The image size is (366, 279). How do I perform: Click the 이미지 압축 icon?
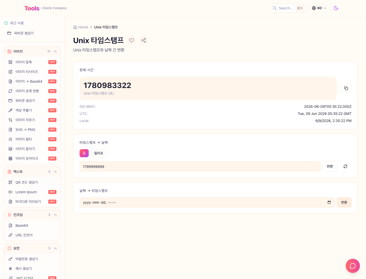10,62
